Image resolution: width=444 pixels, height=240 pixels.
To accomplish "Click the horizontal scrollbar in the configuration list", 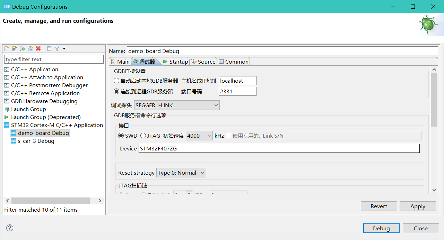I will 50,201.
